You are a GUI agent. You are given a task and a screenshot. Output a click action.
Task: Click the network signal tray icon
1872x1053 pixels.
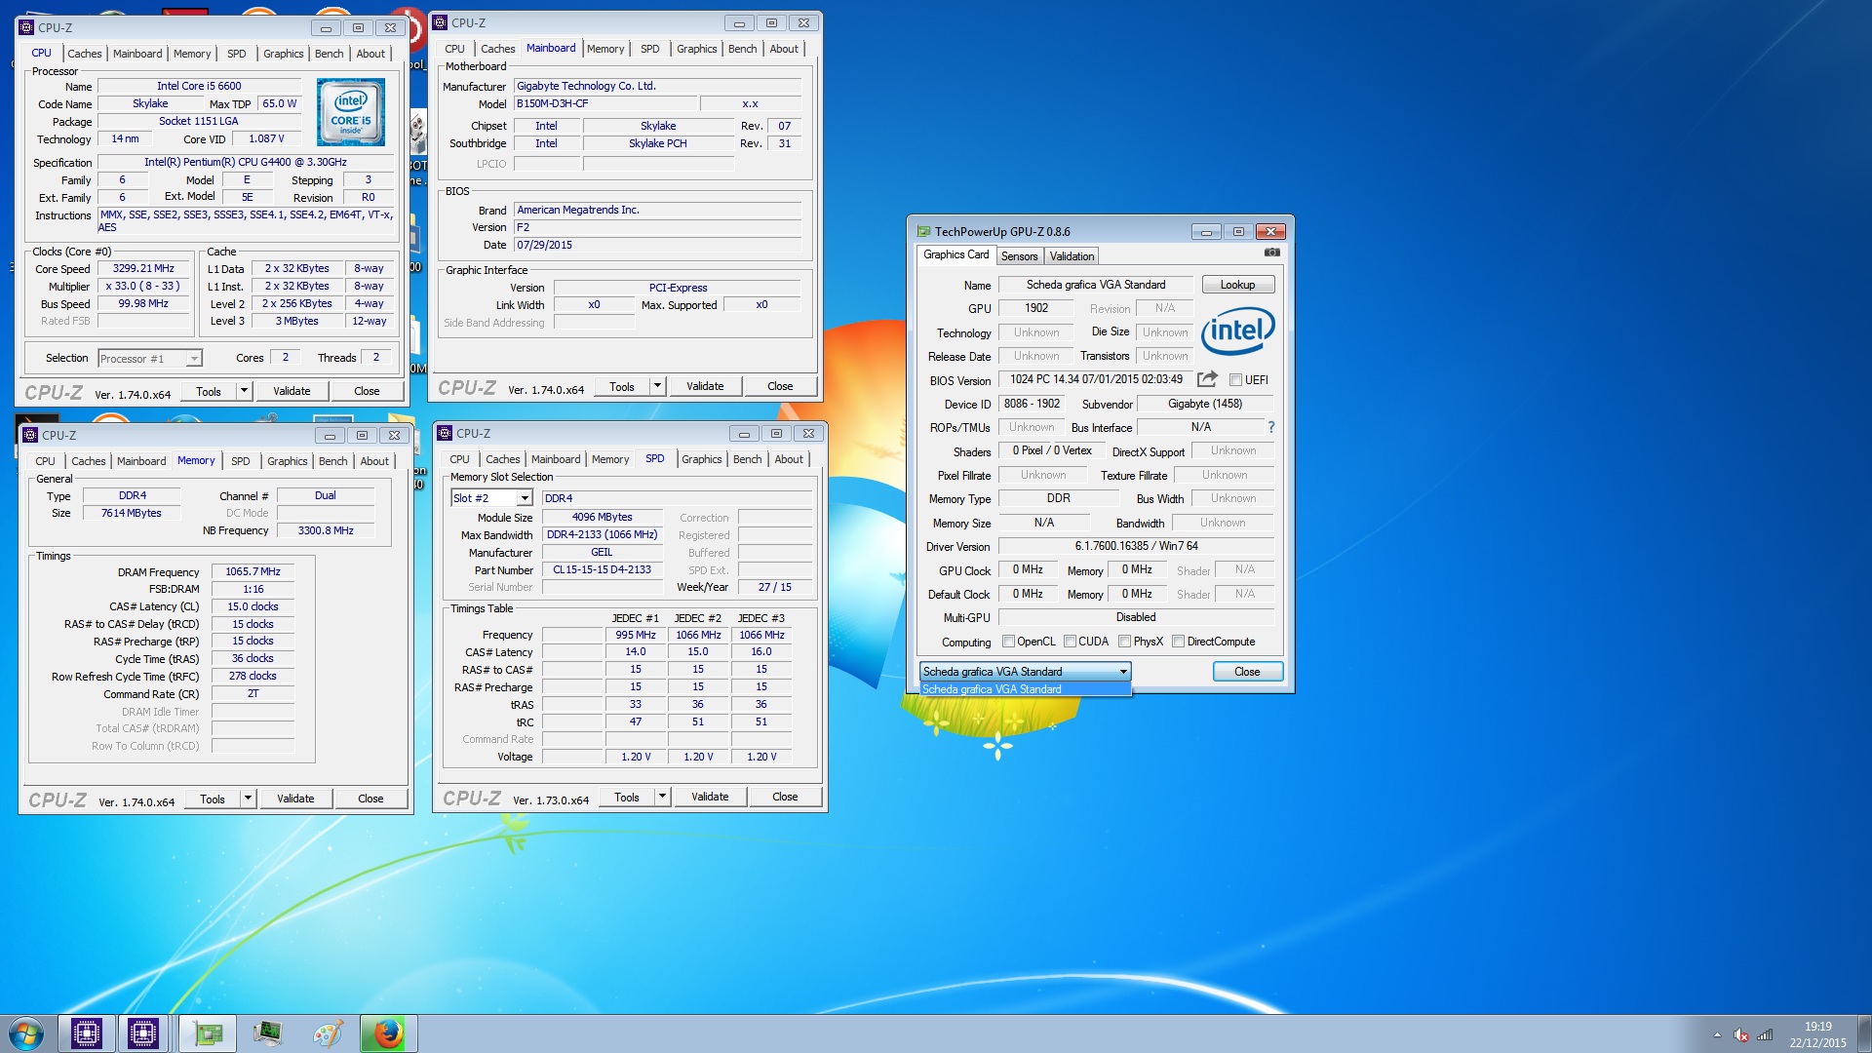pyautogui.click(x=1765, y=1034)
